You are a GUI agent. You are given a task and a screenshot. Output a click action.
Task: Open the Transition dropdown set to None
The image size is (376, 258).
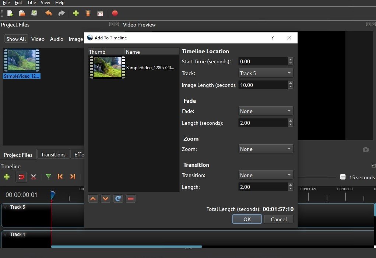point(266,175)
